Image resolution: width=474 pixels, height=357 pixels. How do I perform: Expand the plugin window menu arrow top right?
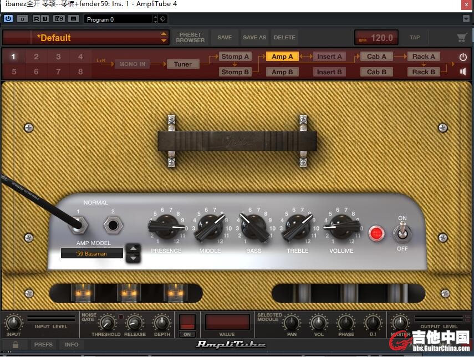tap(466, 19)
